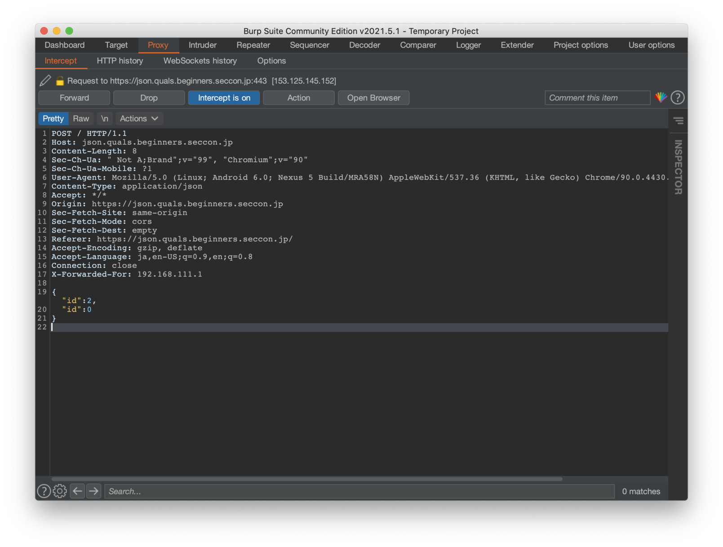The width and height of the screenshot is (723, 547).
Task: Open the Repeater tab
Action: (x=253, y=45)
